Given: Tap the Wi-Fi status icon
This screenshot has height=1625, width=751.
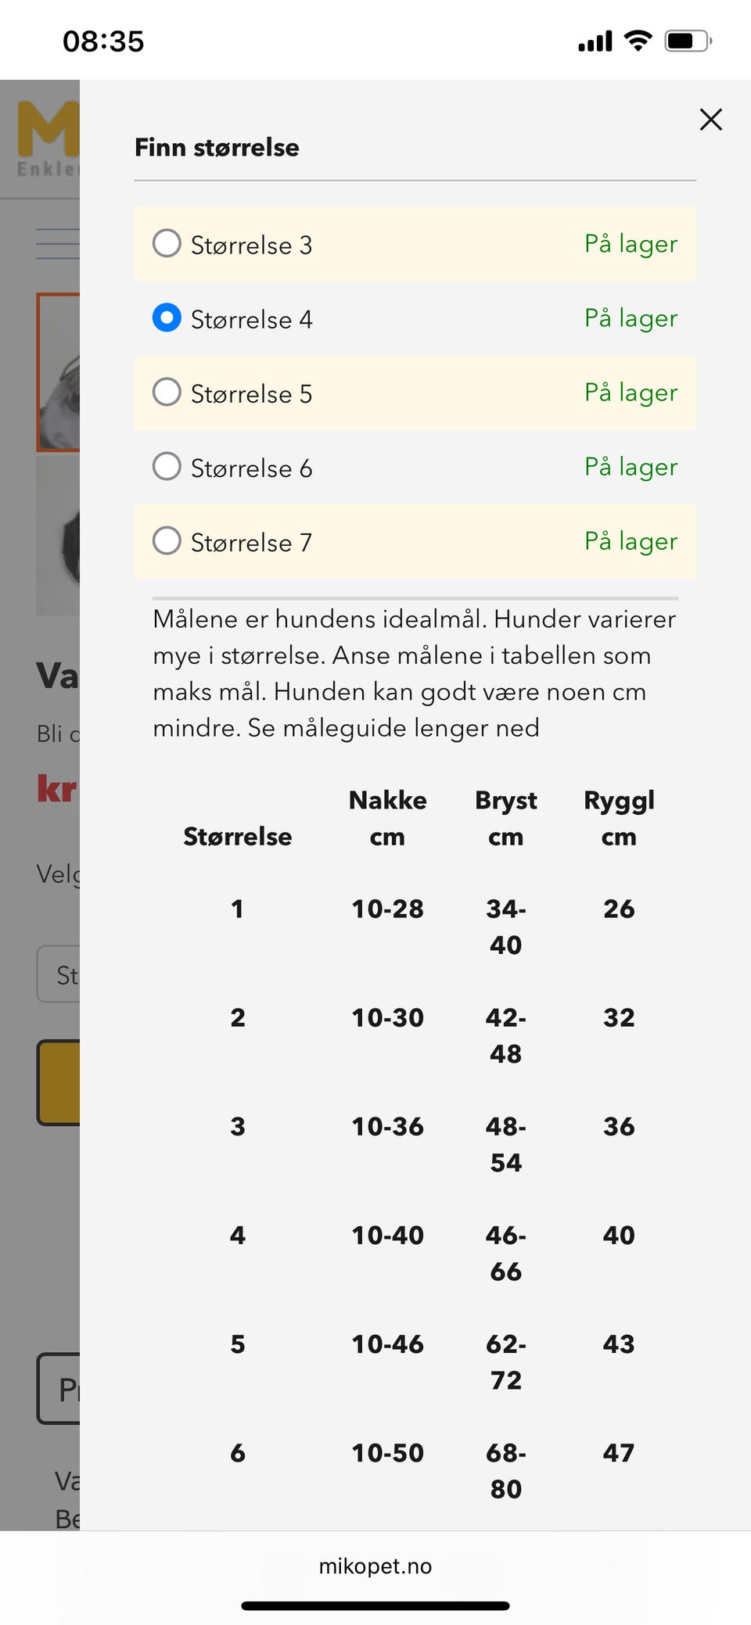Looking at the screenshot, I should tap(638, 41).
